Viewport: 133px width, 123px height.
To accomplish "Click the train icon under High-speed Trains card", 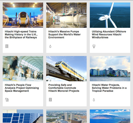I will [x=7, y=46].
